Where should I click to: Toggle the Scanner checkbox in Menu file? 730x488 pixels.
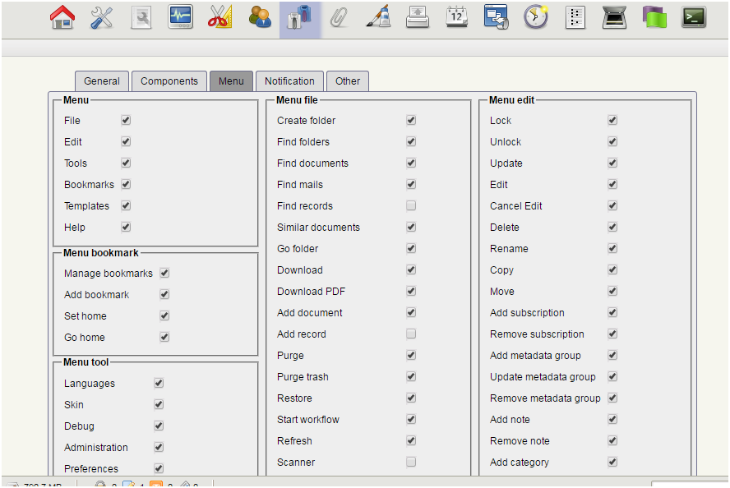(410, 462)
